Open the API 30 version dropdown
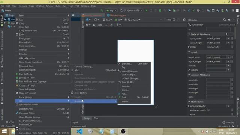 pyautogui.click(x=118, y=20)
